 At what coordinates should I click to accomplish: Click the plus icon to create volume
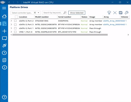pos(4,31)
